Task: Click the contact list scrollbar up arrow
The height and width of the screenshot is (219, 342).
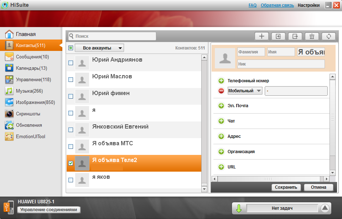Action: coord(204,58)
